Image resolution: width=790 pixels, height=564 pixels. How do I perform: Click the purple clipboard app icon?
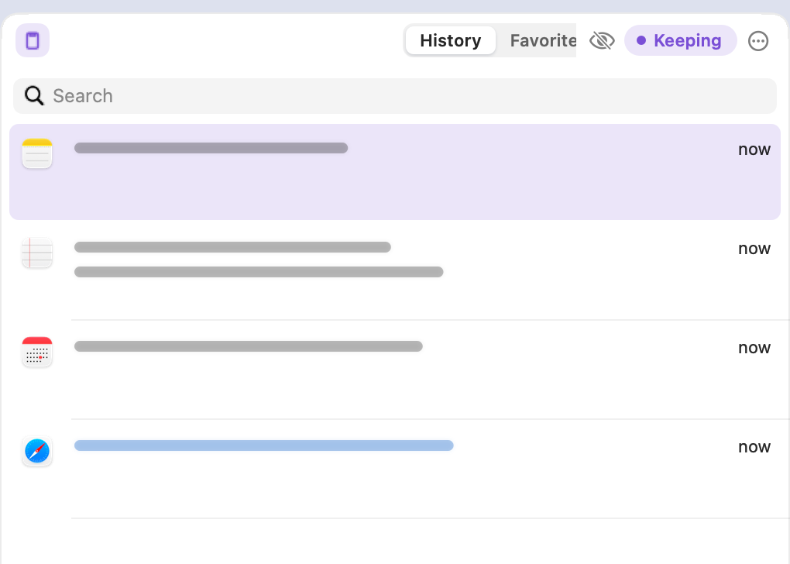click(33, 40)
